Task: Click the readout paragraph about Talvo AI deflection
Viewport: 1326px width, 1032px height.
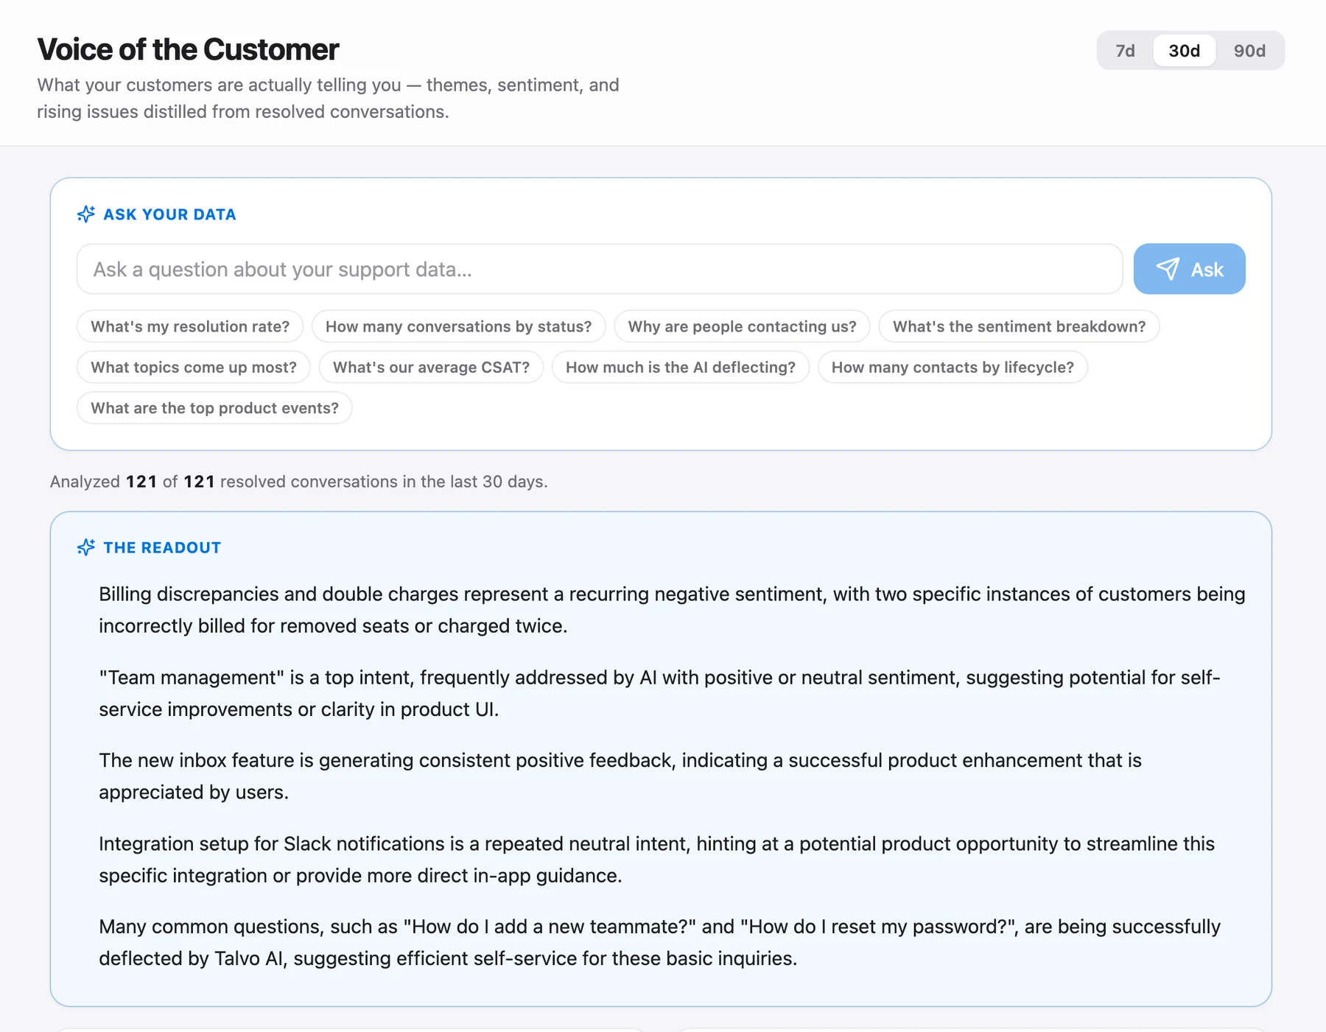Action: pyautogui.click(x=659, y=942)
